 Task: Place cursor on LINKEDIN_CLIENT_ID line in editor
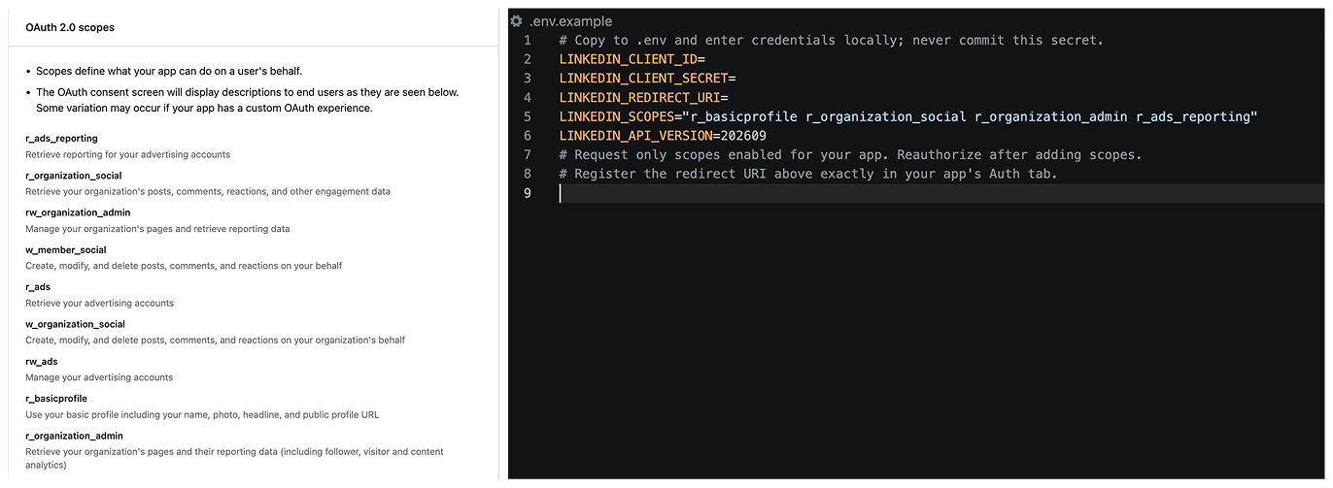(x=632, y=59)
